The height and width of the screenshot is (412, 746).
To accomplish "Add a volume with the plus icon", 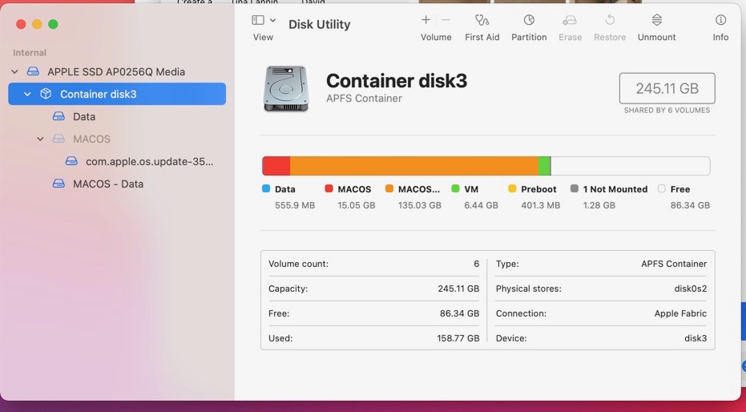I will (425, 19).
